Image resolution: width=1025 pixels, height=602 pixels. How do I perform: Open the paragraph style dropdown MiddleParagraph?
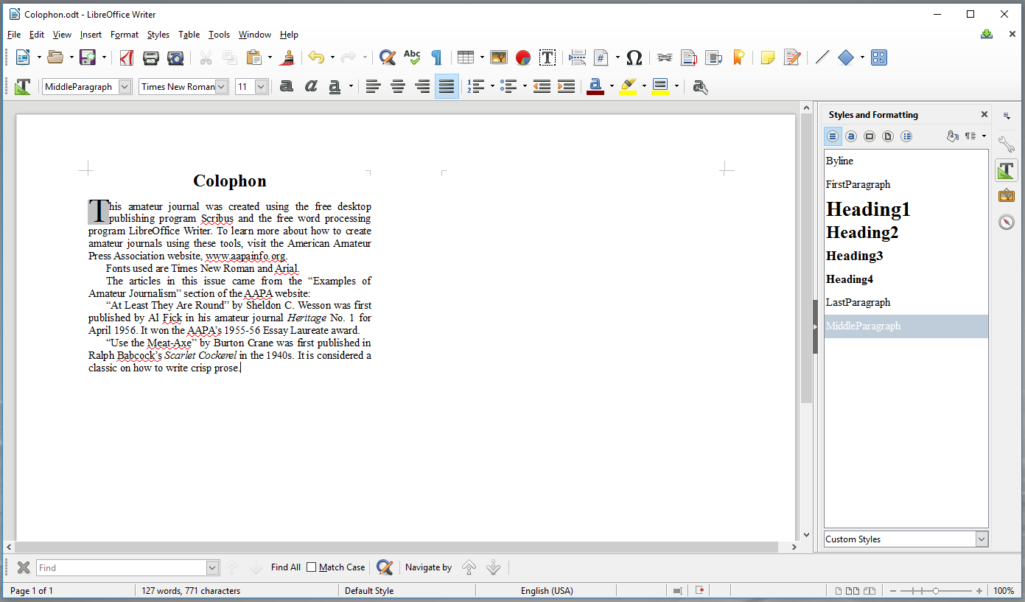coord(125,87)
